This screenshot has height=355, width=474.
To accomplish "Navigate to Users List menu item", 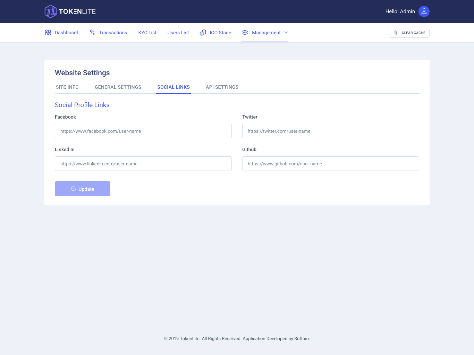I will tap(178, 32).
